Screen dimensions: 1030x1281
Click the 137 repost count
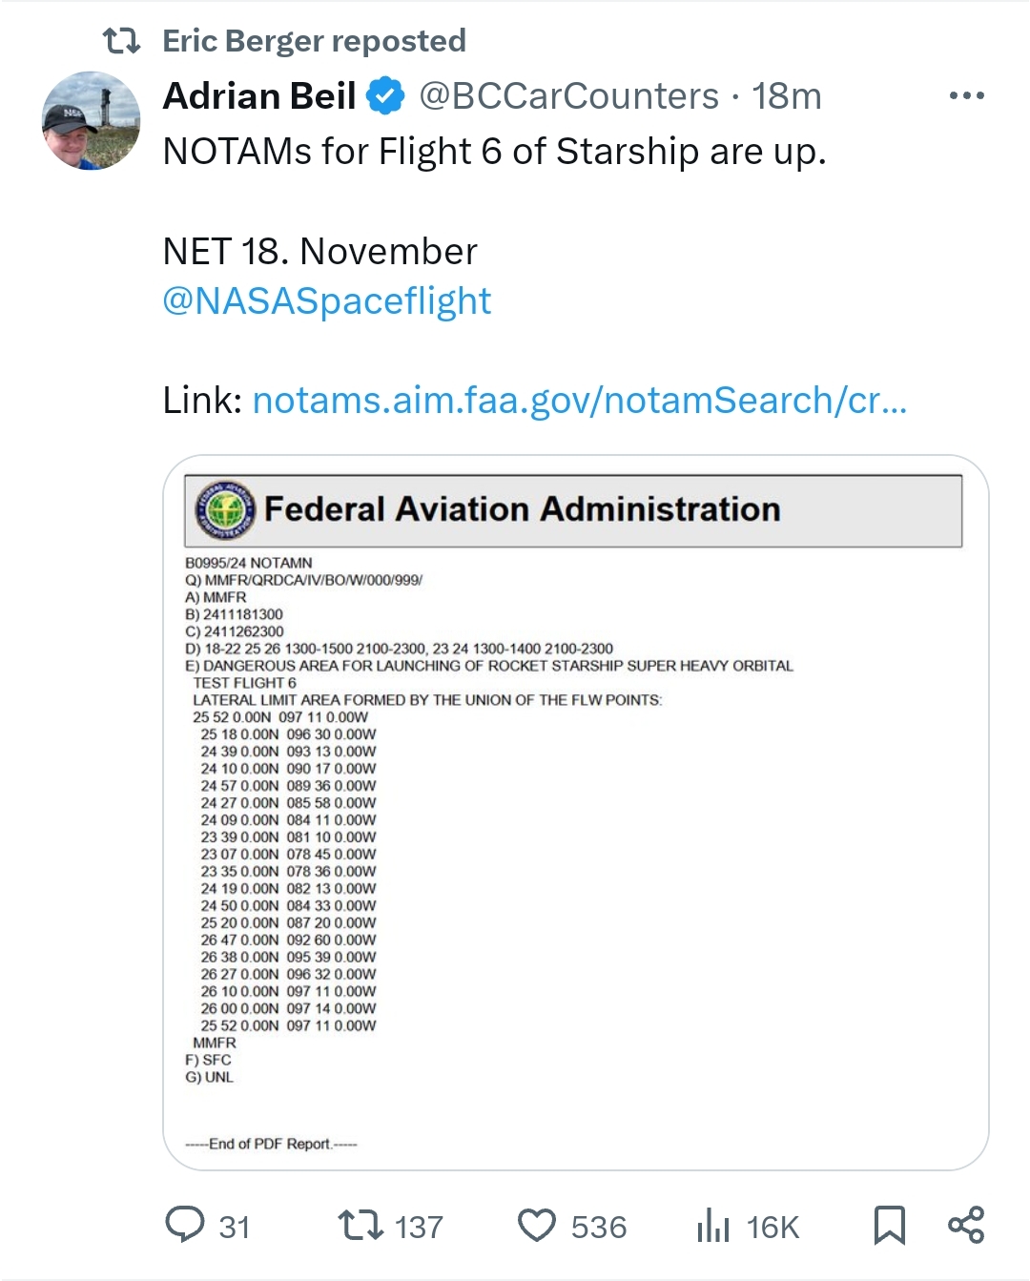pos(419,1227)
